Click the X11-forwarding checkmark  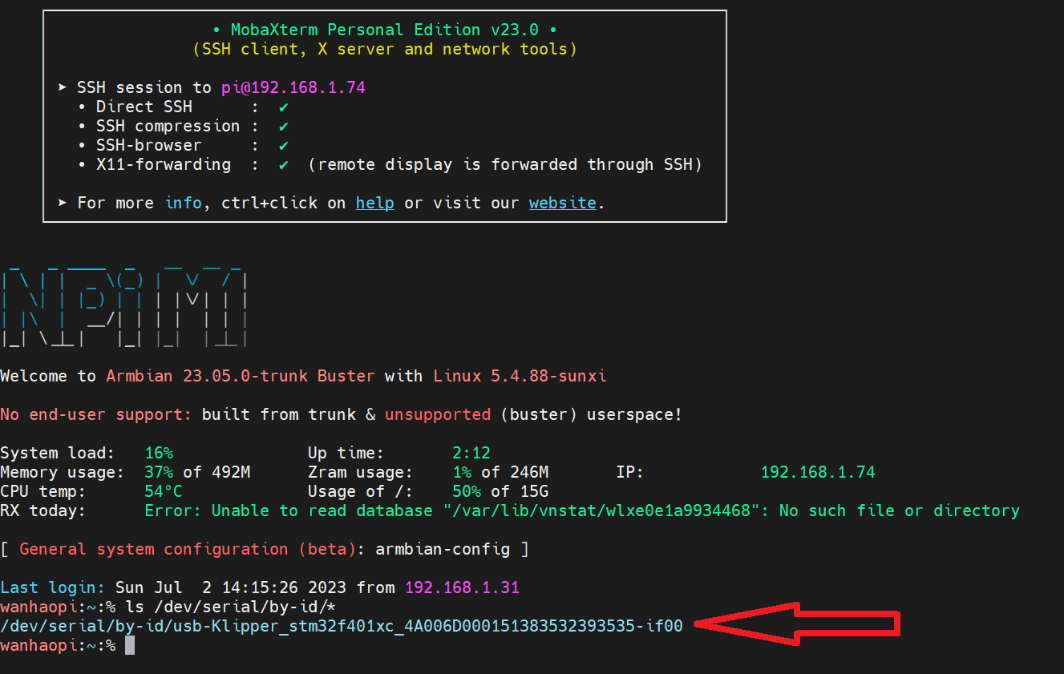(x=284, y=164)
